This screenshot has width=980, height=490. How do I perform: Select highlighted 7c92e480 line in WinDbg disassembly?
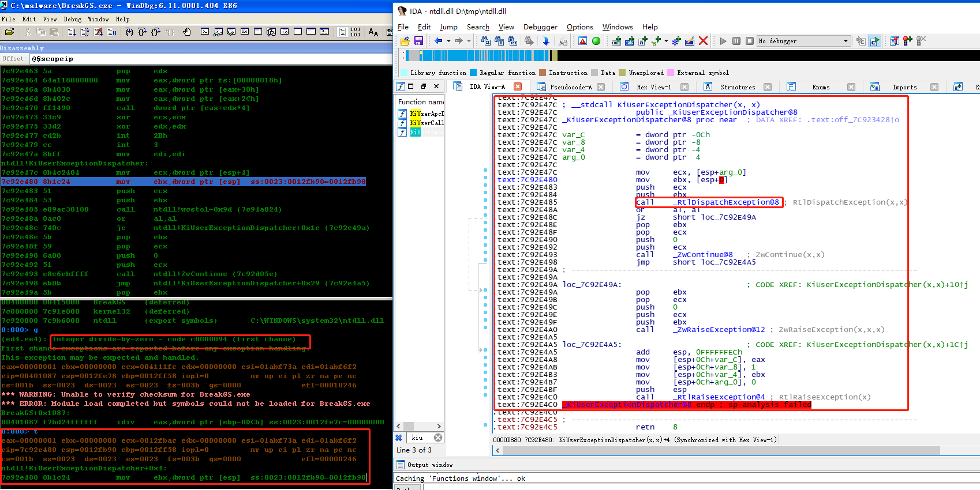point(184,182)
